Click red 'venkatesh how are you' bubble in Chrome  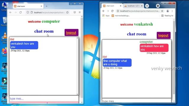point(154,48)
